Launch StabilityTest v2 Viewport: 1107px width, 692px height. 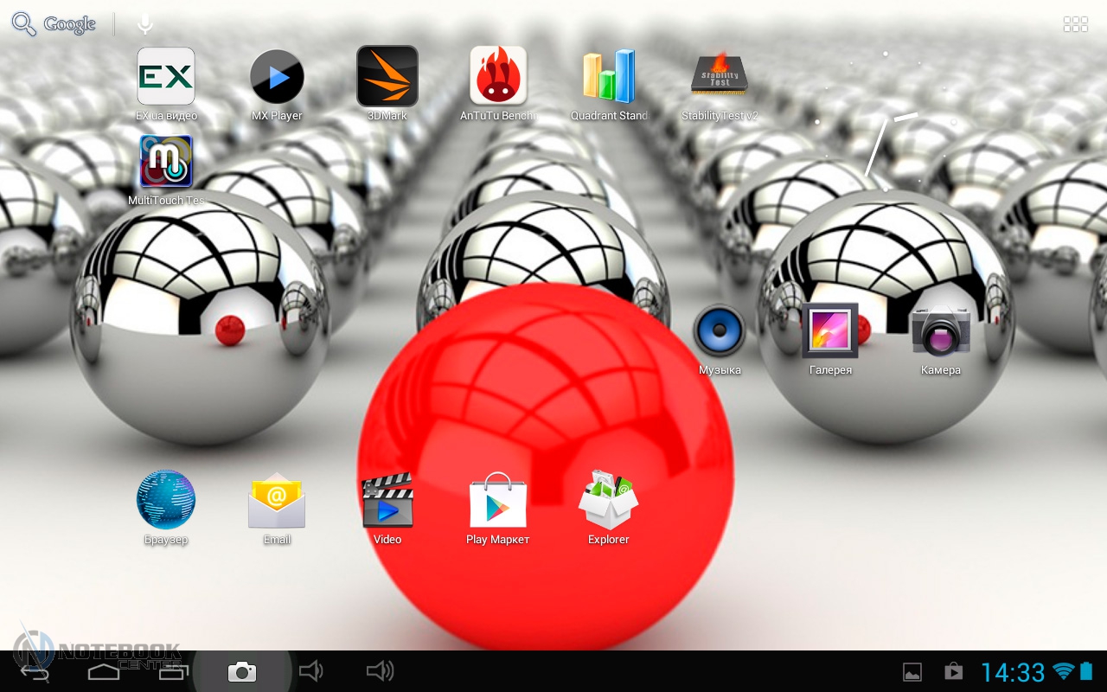720,77
